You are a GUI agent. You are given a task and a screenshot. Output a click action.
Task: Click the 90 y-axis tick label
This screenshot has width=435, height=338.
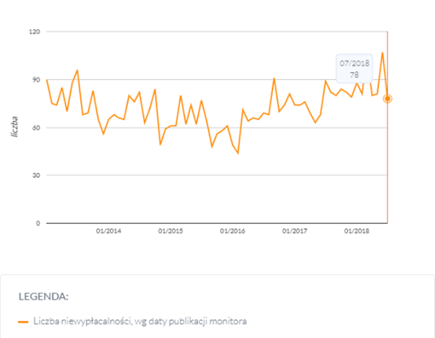point(36,80)
